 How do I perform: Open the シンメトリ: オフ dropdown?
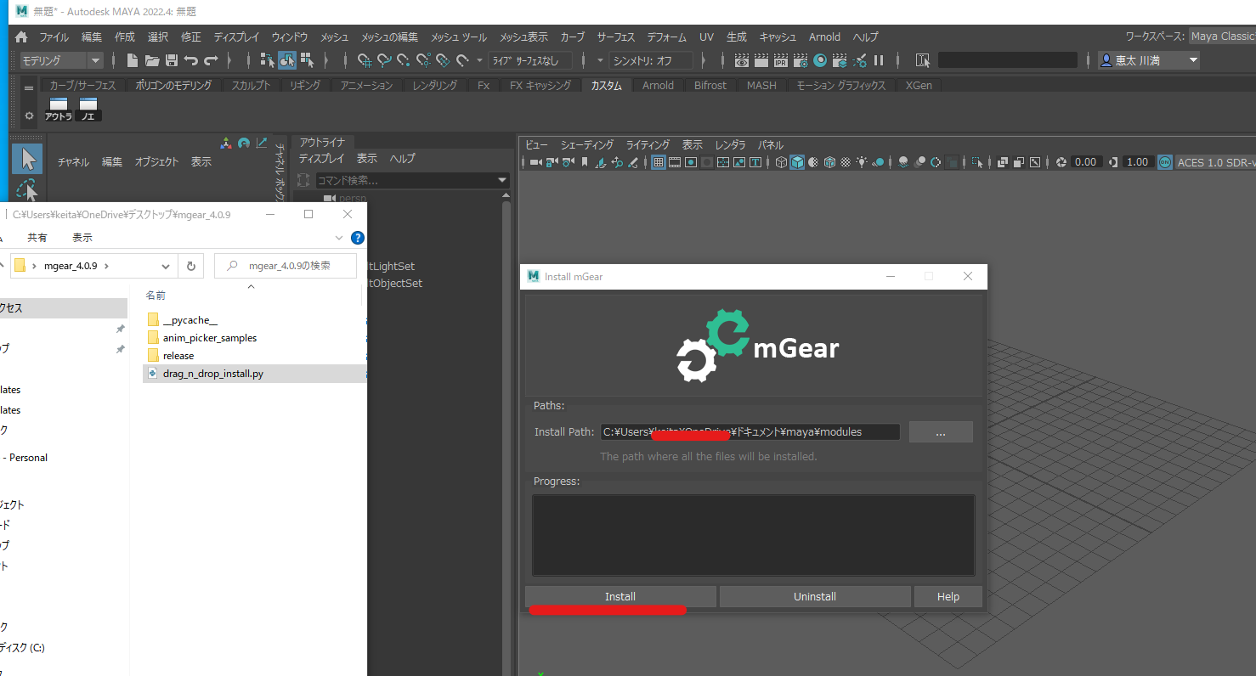(x=650, y=60)
